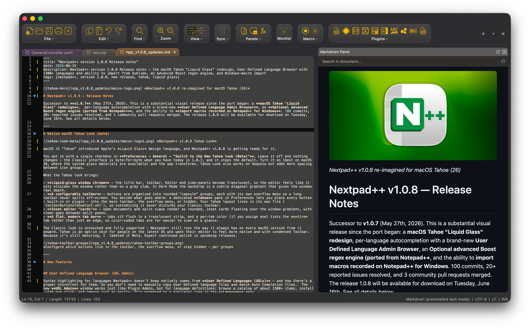The width and height of the screenshot is (530, 328).
Task: Click the Search in document field
Action: (409, 61)
